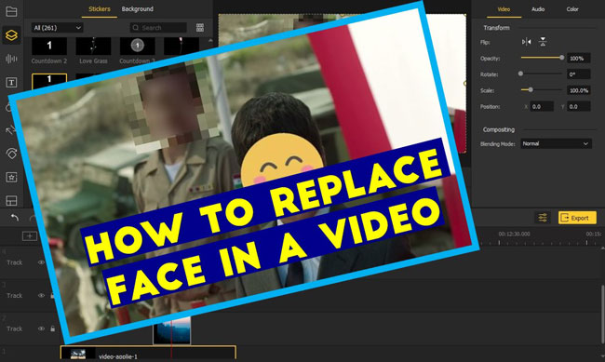605x362 pixels.
Task: Select the Countdown 3 sticker thumbnail
Action: 138,47
